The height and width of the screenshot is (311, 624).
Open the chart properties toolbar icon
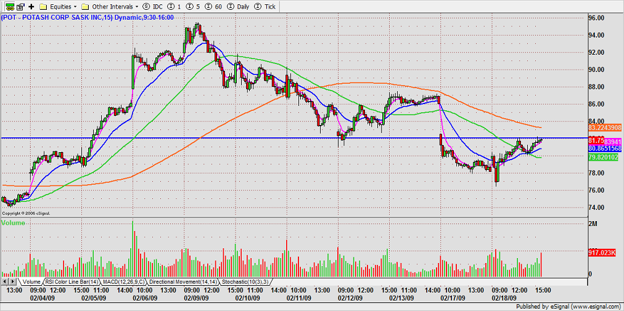click(x=21, y=6)
